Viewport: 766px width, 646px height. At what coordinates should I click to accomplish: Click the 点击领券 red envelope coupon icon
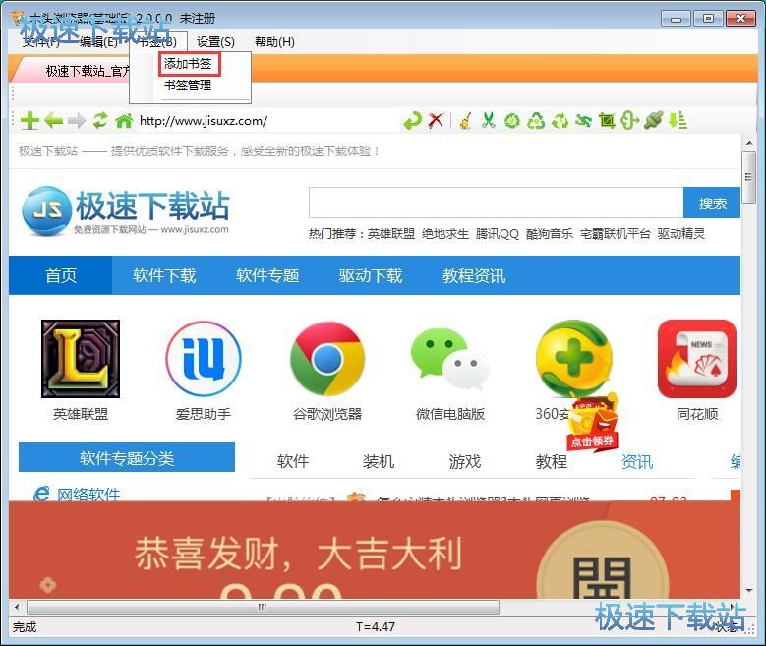[x=592, y=423]
